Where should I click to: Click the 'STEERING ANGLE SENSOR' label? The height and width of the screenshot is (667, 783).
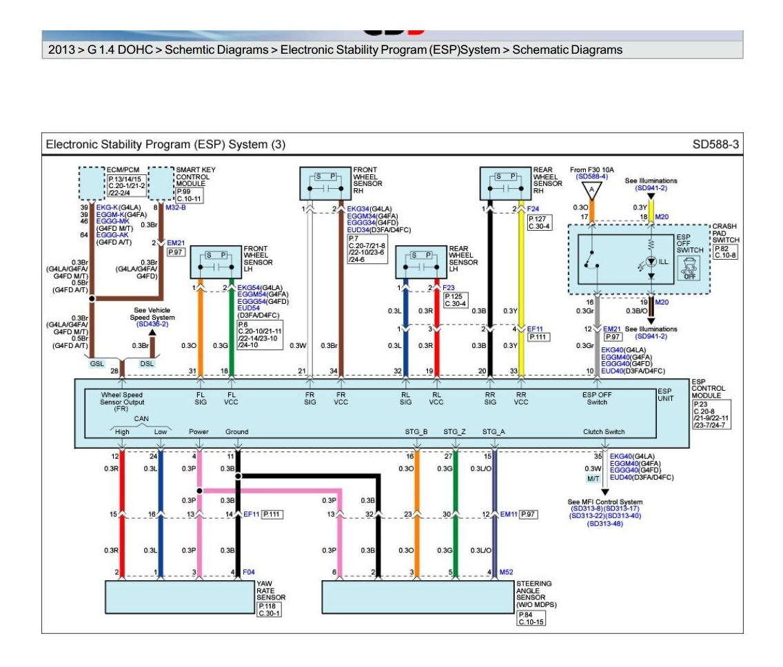pos(533,591)
